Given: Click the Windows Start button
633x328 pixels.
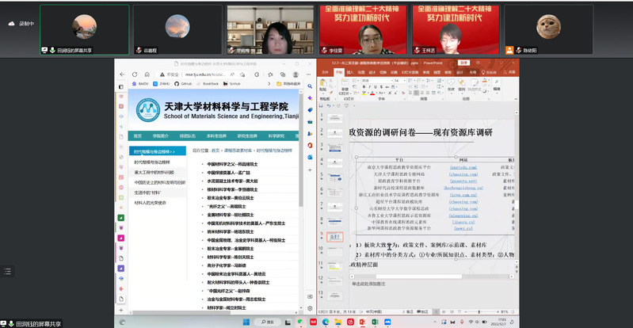Looking at the screenshot, I should [246, 322].
